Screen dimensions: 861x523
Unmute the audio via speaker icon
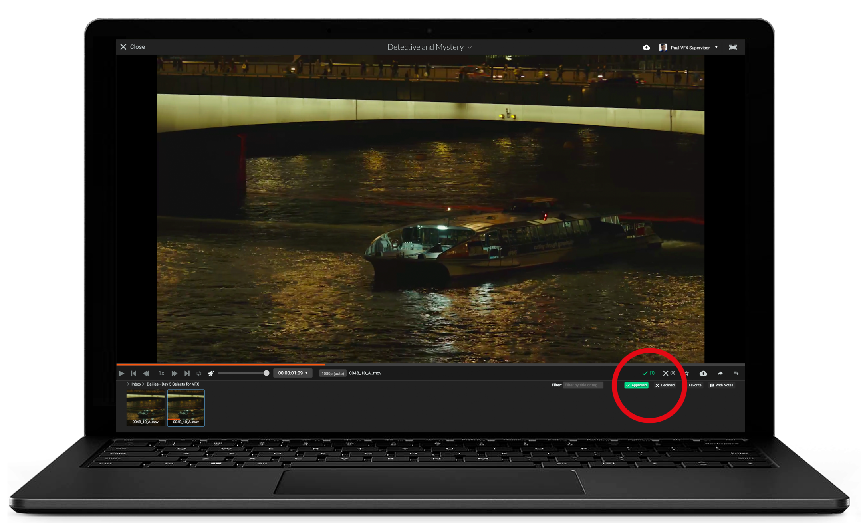[x=211, y=373]
